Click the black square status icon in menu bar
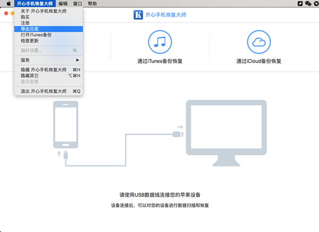This screenshot has width=319, height=232. pyautogui.click(x=300, y=4)
